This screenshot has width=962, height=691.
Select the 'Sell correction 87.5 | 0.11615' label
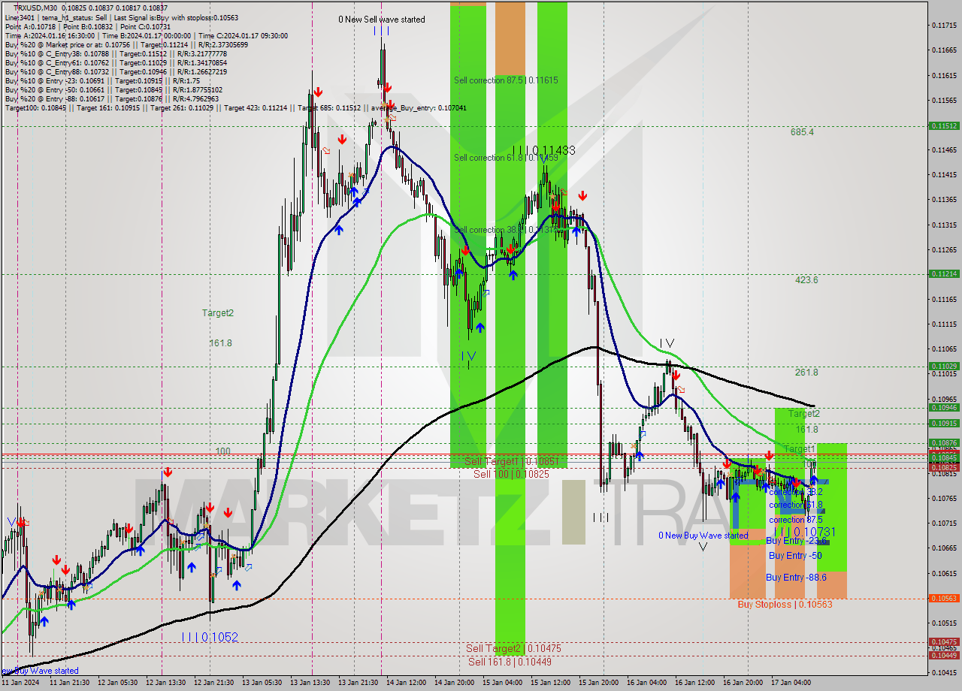click(506, 80)
